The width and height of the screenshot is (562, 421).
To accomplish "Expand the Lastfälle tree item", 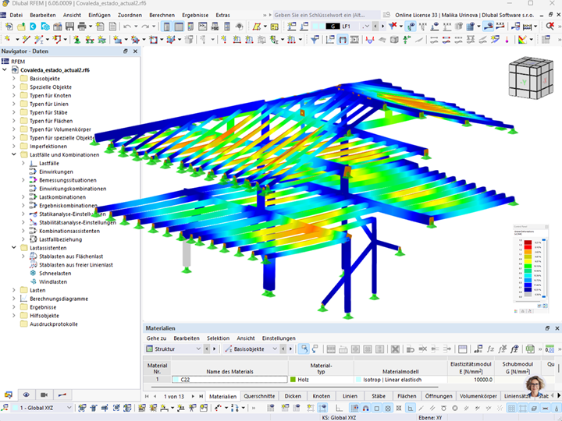I will 23,163.
